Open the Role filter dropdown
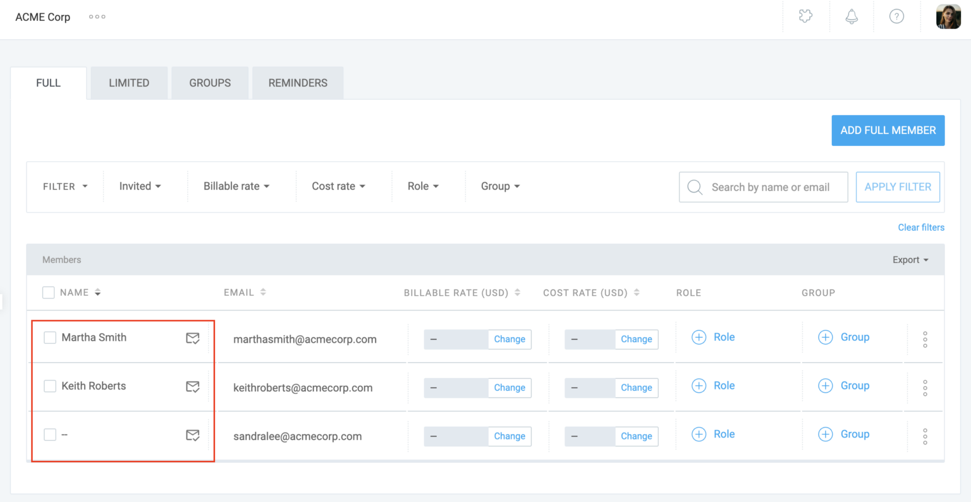Image resolution: width=971 pixels, height=502 pixels. click(423, 187)
